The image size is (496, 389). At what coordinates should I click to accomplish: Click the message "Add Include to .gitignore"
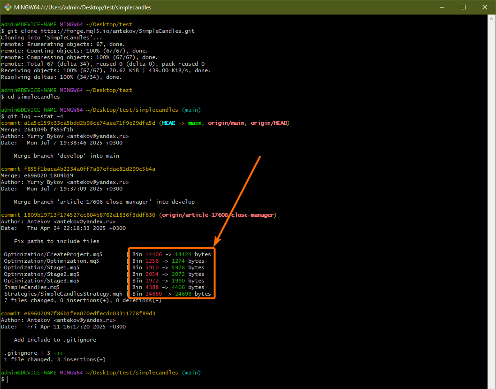coord(55,340)
